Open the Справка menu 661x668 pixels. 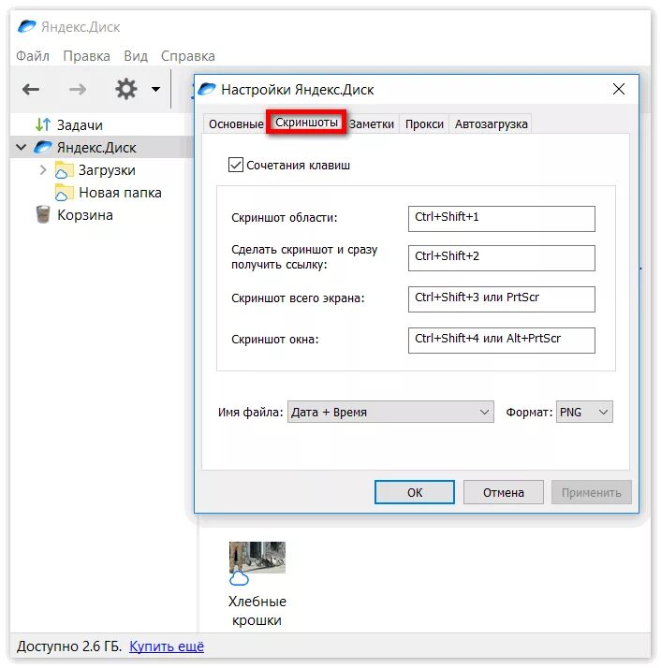[x=187, y=56]
